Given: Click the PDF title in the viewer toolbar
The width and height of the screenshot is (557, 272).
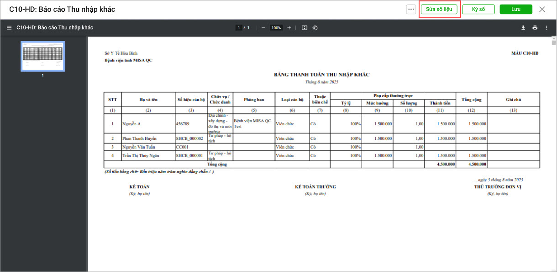Looking at the screenshot, I should [55, 28].
